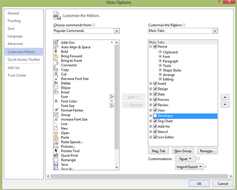Toggle the Review tab checkbox

(155, 105)
